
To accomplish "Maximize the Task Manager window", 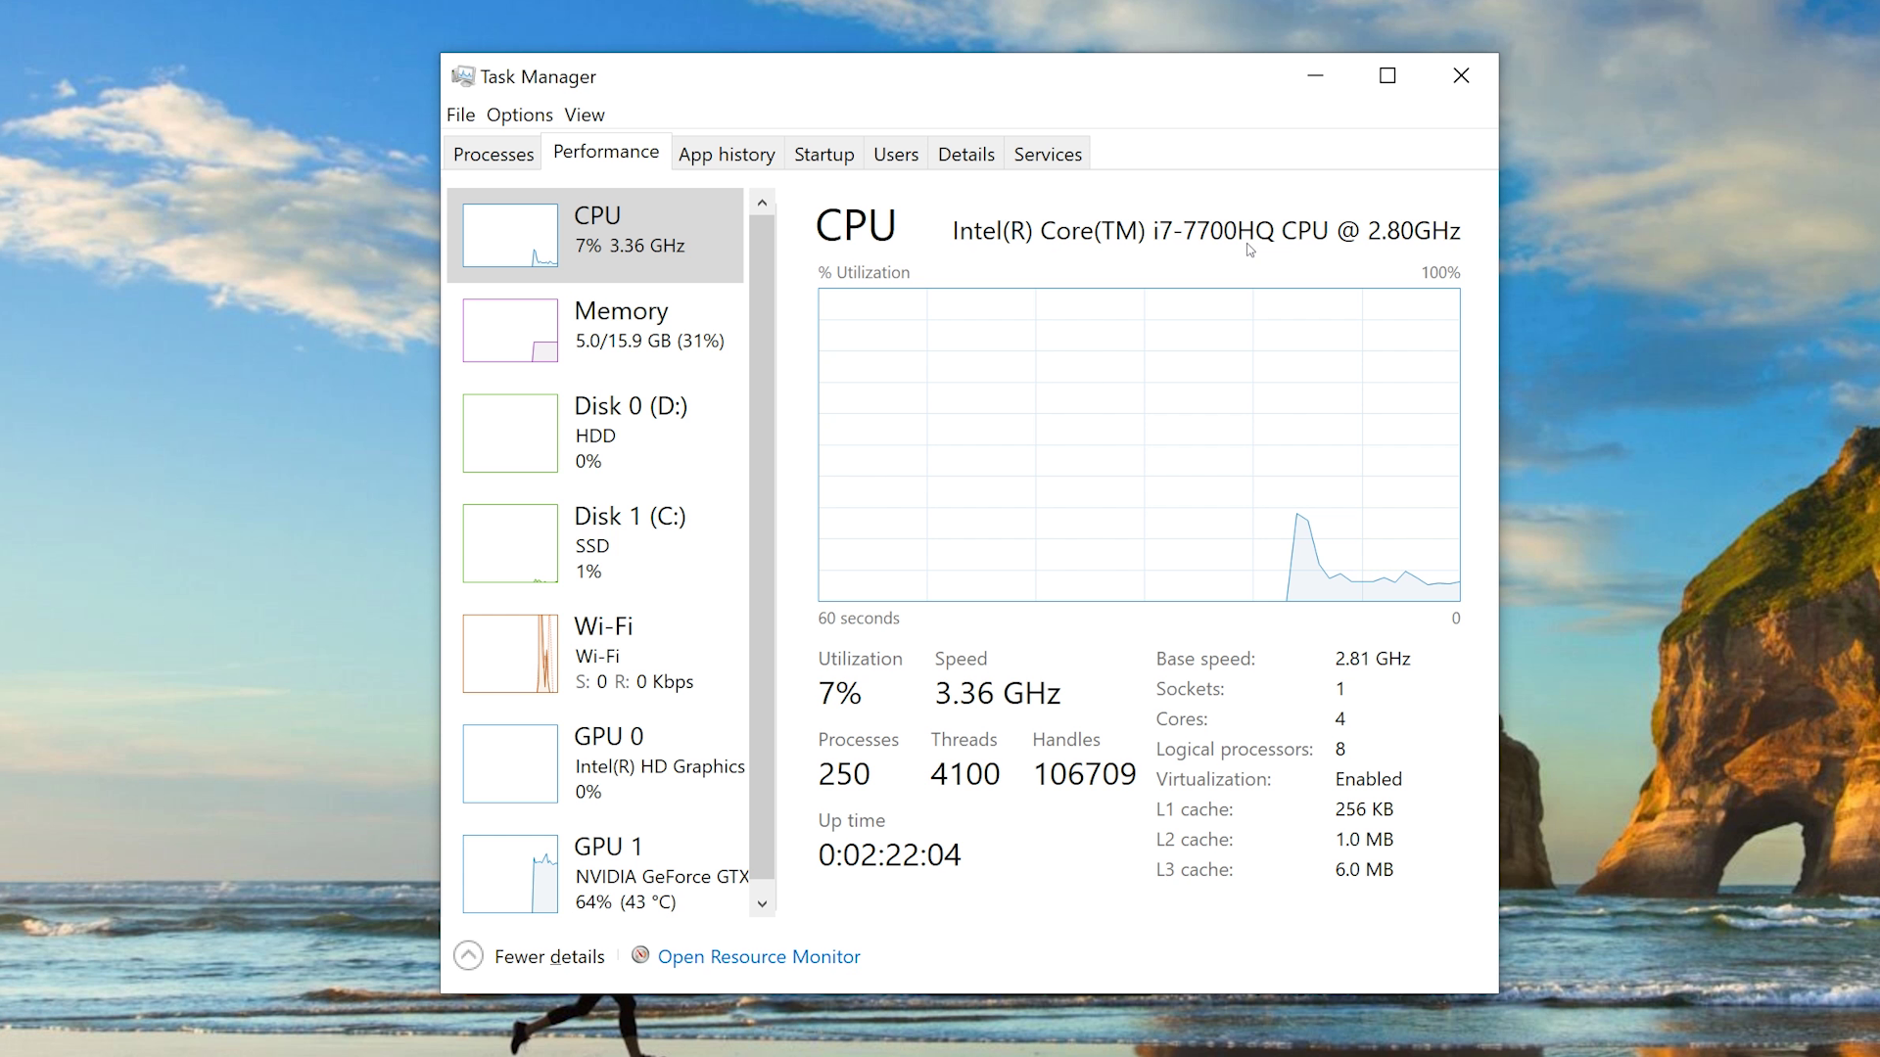I will (1387, 75).
